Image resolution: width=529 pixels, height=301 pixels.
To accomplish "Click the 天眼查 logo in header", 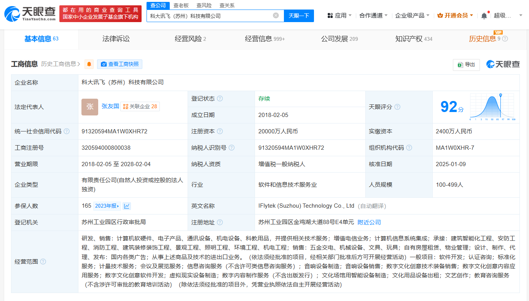I will click(30, 13).
